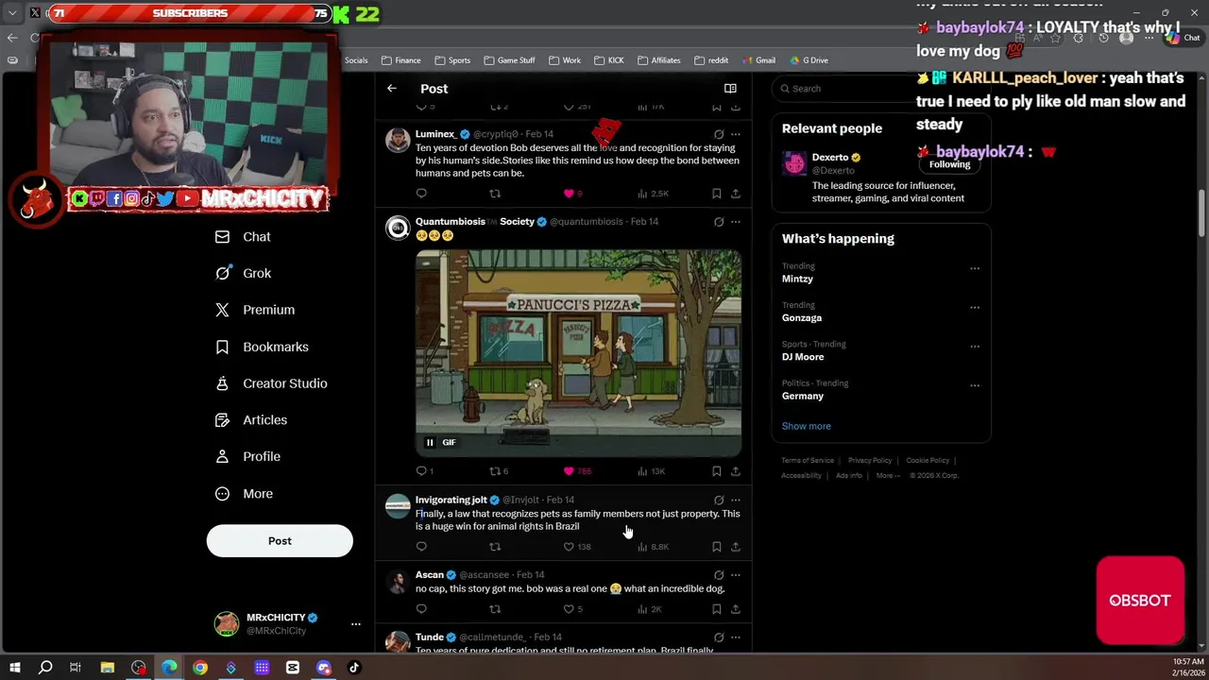This screenshot has width=1209, height=680.
Task: Like the Invigorating jolt tweet
Action: point(569,547)
